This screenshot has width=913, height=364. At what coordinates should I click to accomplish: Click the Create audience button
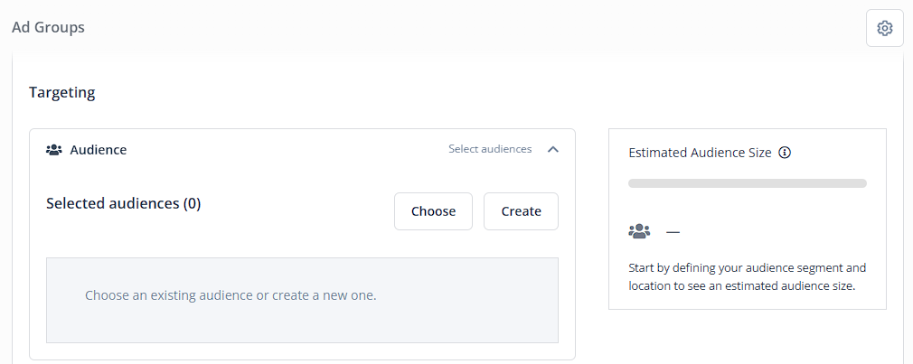(521, 211)
